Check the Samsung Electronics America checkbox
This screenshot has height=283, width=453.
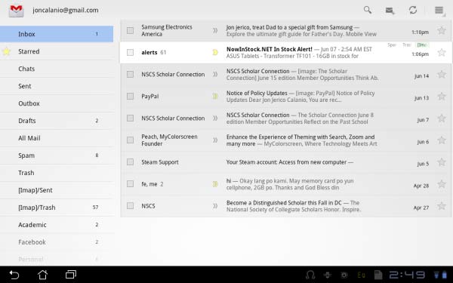click(x=131, y=30)
